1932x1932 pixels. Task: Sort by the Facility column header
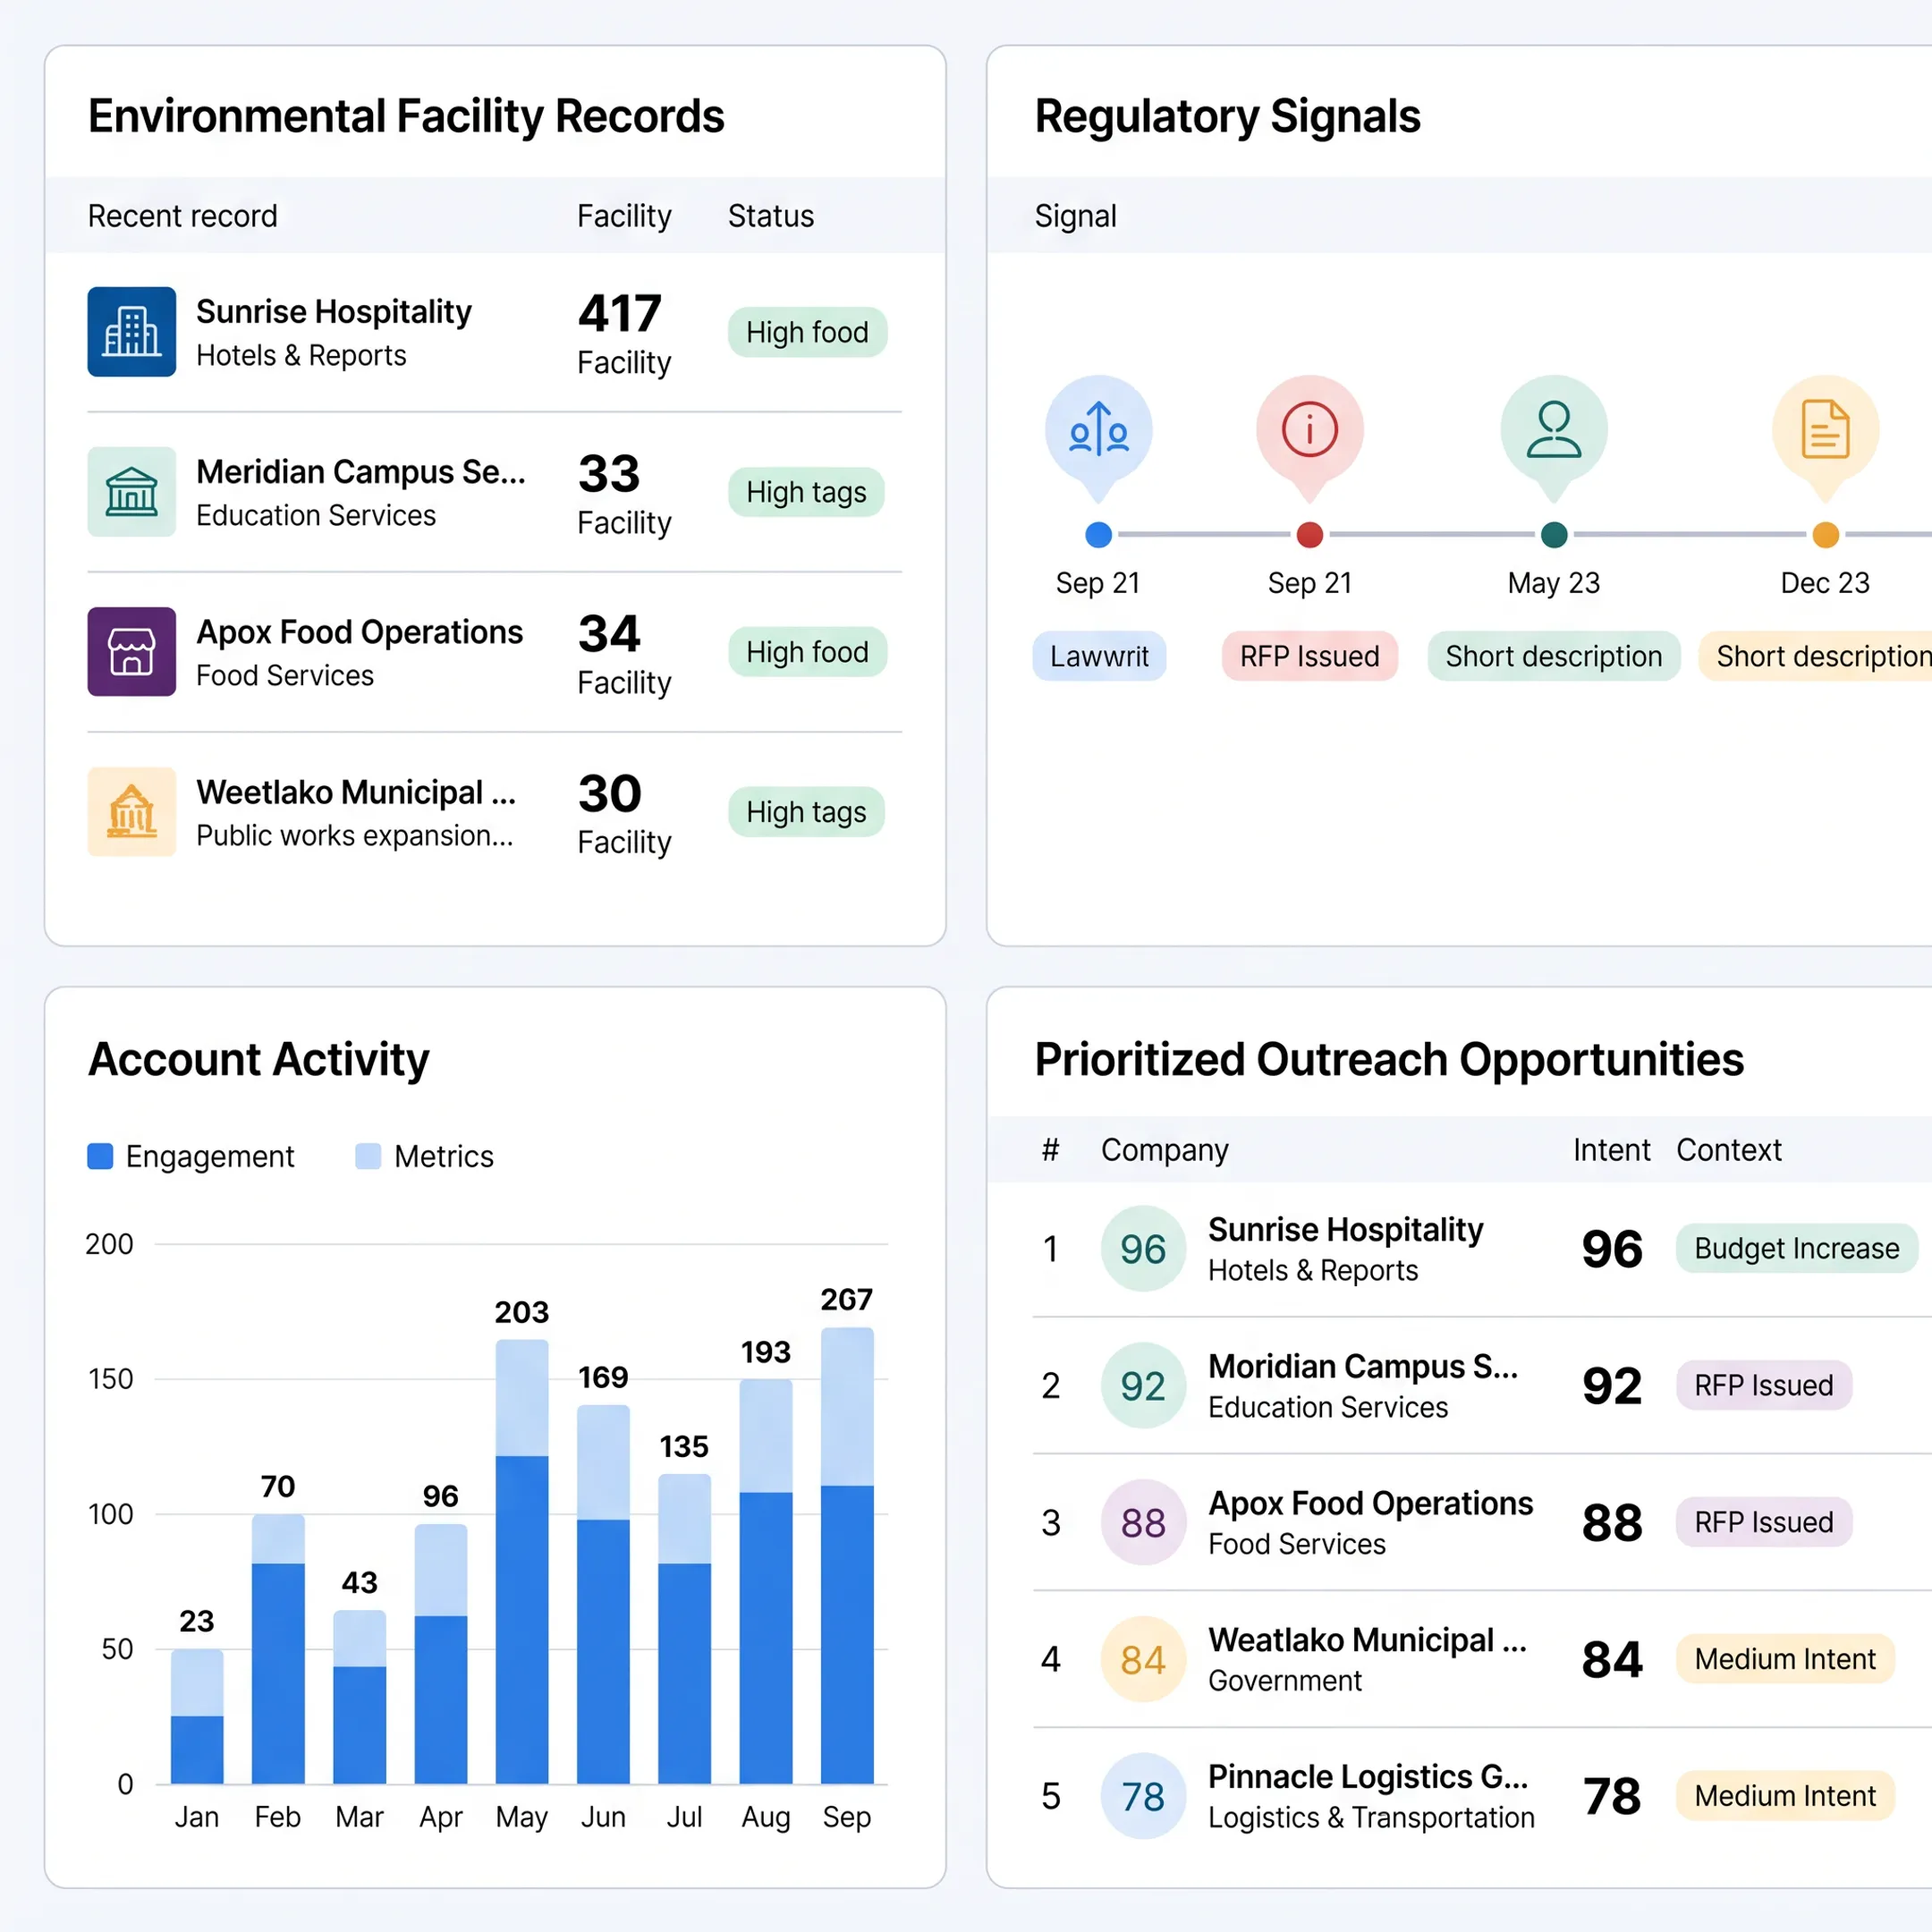click(x=624, y=216)
